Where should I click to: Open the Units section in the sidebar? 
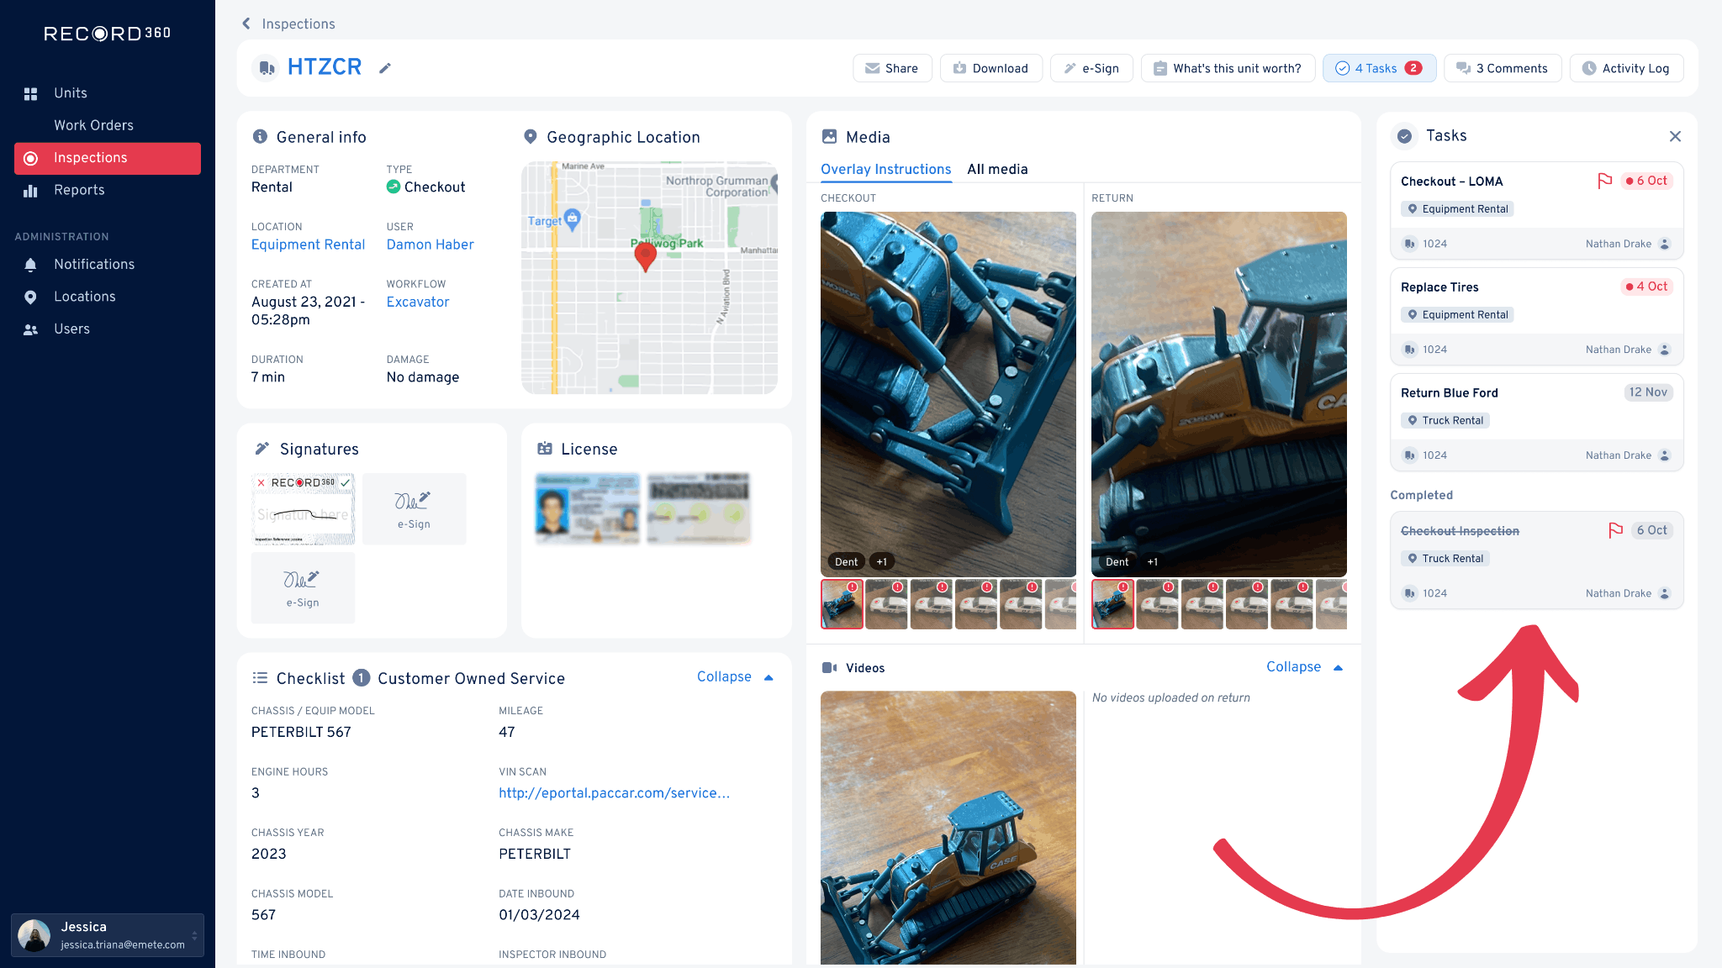tap(71, 93)
